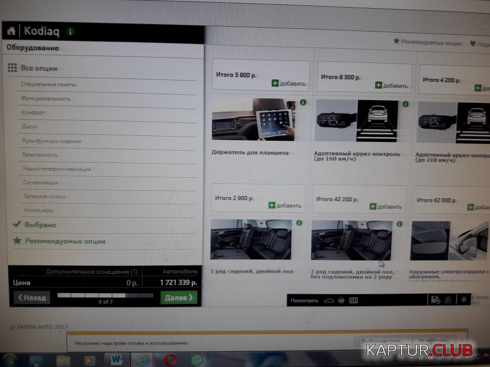490x367 pixels.
Task: Select Функциональность category
Action: [46, 98]
